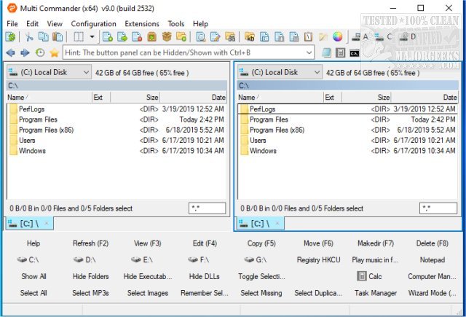
Task: Click the Show All button
Action: click(x=33, y=277)
